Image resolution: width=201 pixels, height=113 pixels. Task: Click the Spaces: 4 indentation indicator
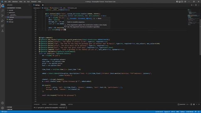click(x=167, y=112)
